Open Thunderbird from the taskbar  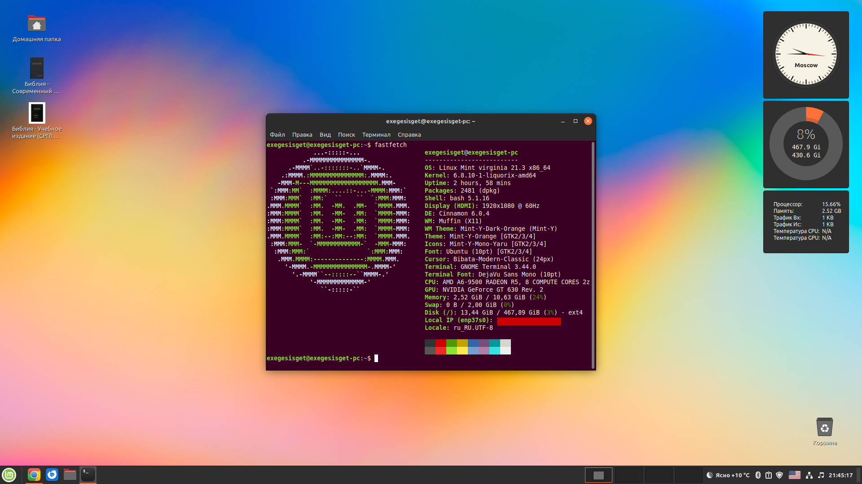[x=52, y=475]
